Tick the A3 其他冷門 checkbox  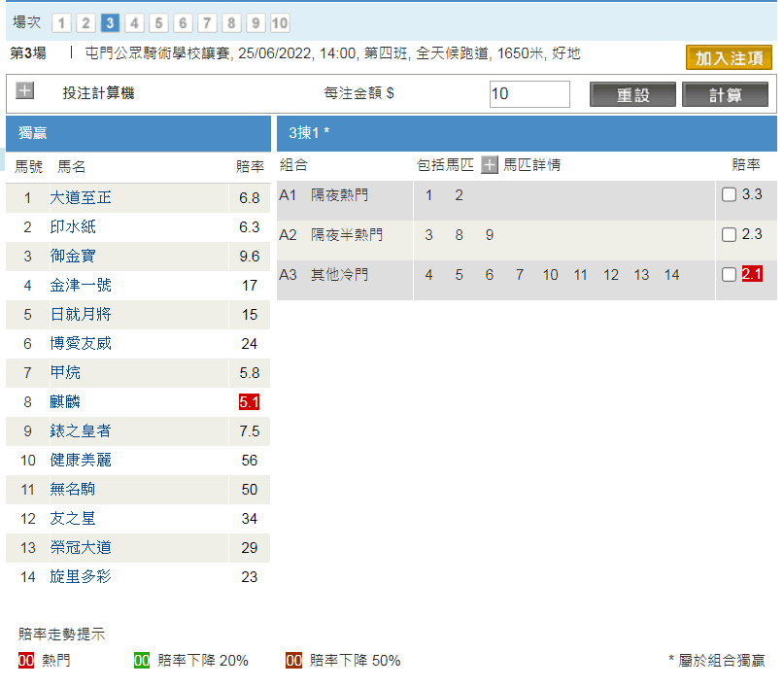(x=729, y=275)
